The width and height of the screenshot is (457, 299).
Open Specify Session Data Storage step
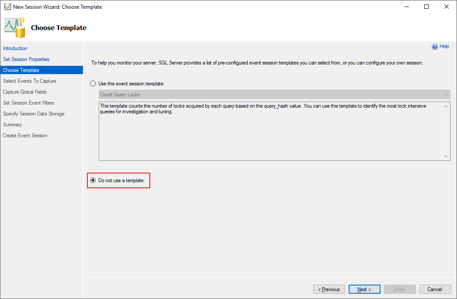(34, 114)
